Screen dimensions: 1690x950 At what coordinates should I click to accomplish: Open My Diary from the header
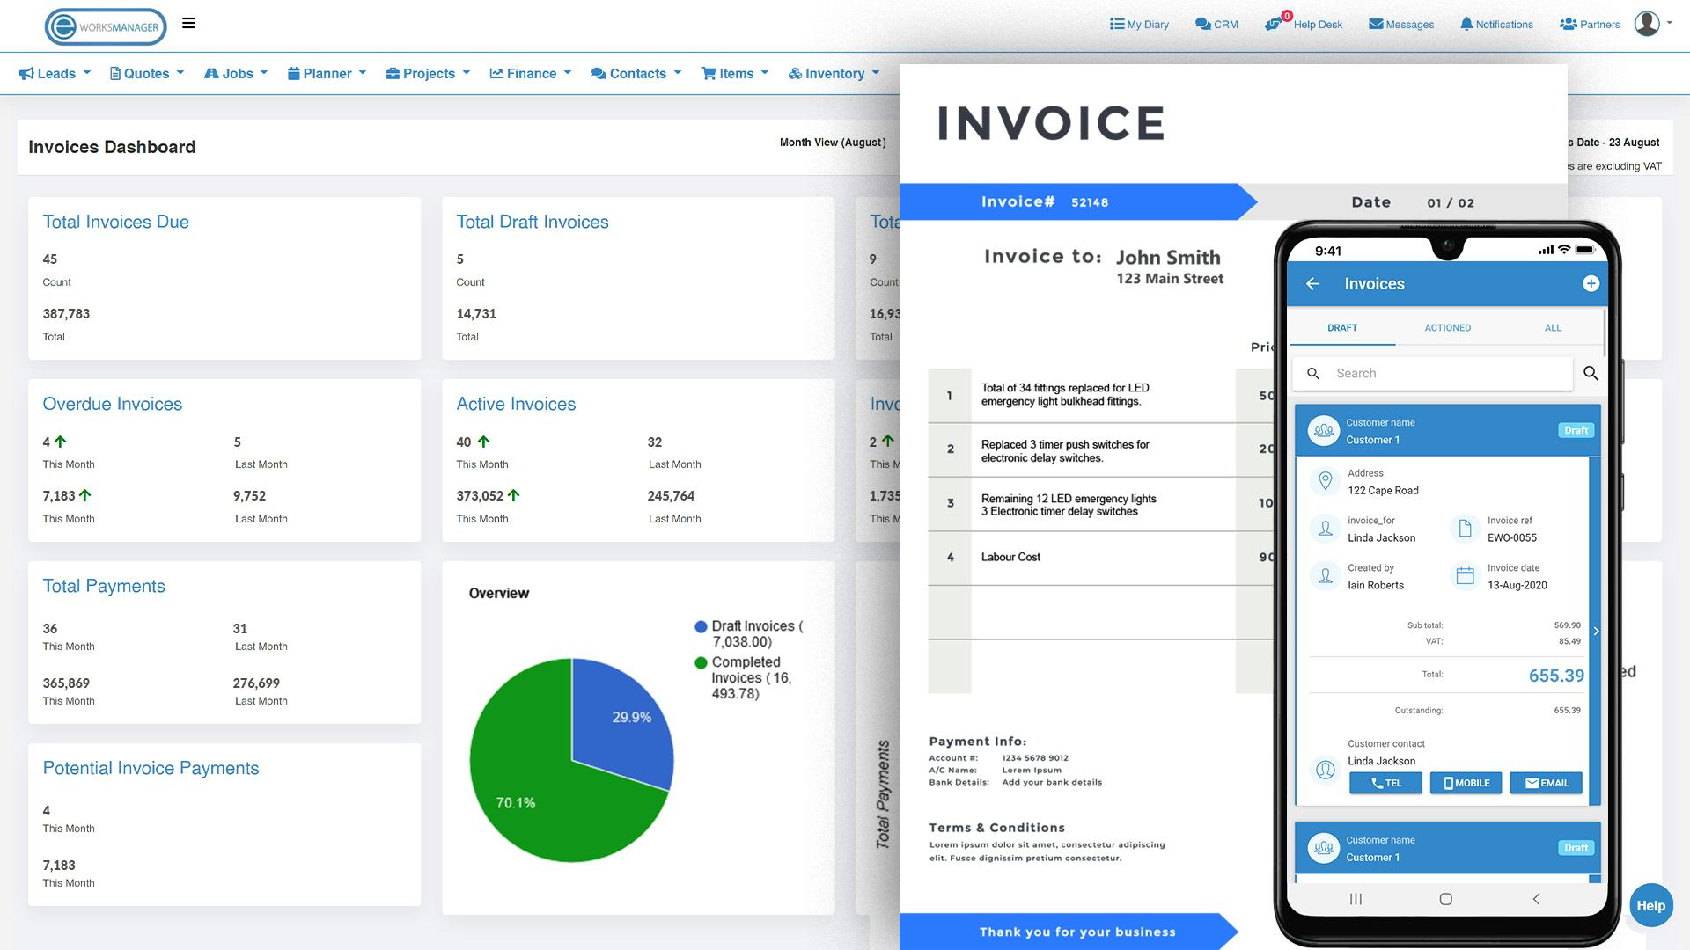click(x=1139, y=24)
